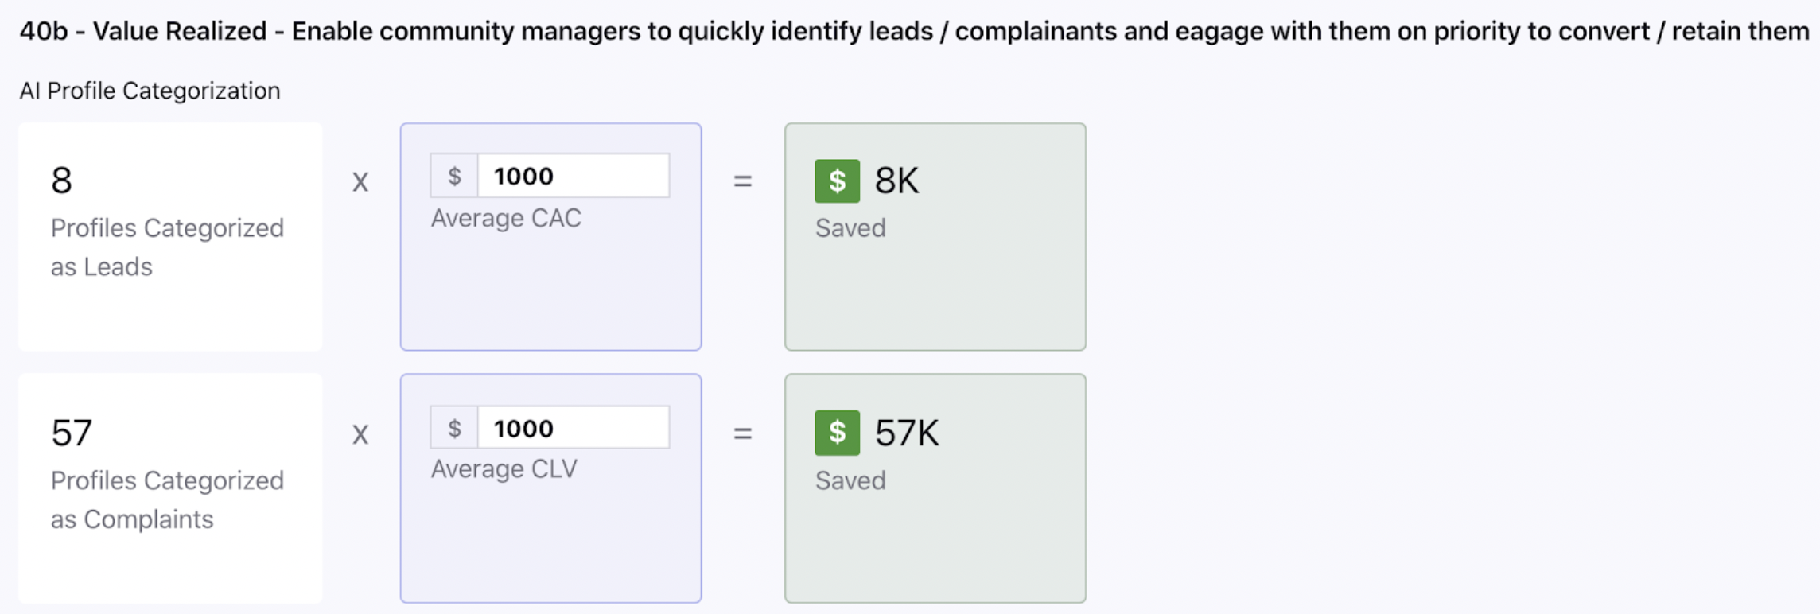The width and height of the screenshot is (1820, 614).
Task: Click the multiply sign in the Complaints row
Action: (x=360, y=434)
